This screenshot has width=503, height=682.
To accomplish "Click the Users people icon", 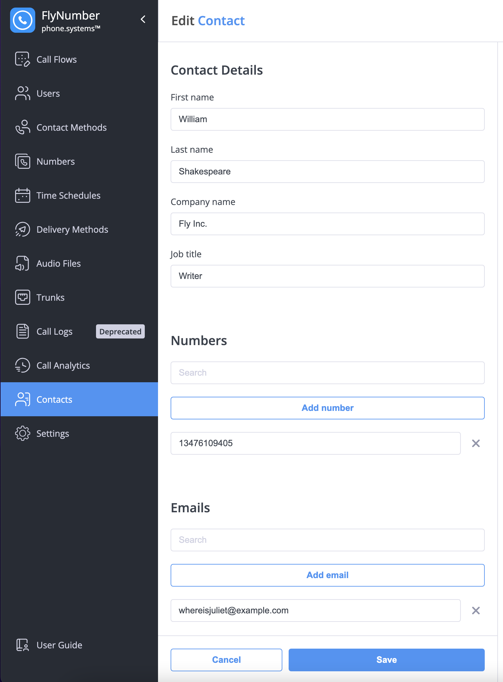I will (x=23, y=94).
